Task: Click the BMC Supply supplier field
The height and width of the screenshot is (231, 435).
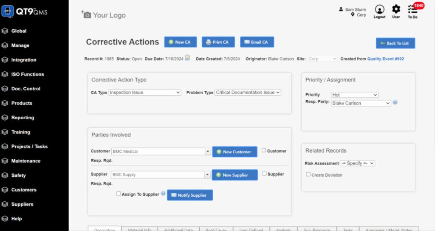Action: tap(158, 175)
